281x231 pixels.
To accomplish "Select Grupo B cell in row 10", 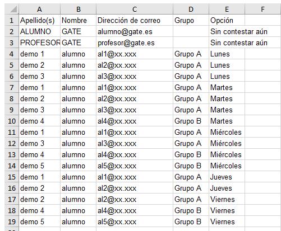I will coord(191,121).
